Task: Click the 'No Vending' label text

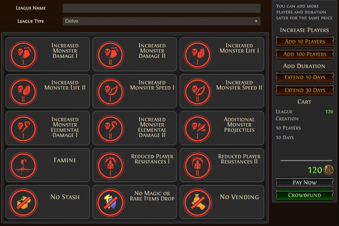Action: point(239,197)
